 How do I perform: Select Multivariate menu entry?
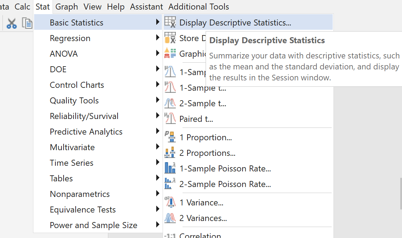(x=98, y=147)
